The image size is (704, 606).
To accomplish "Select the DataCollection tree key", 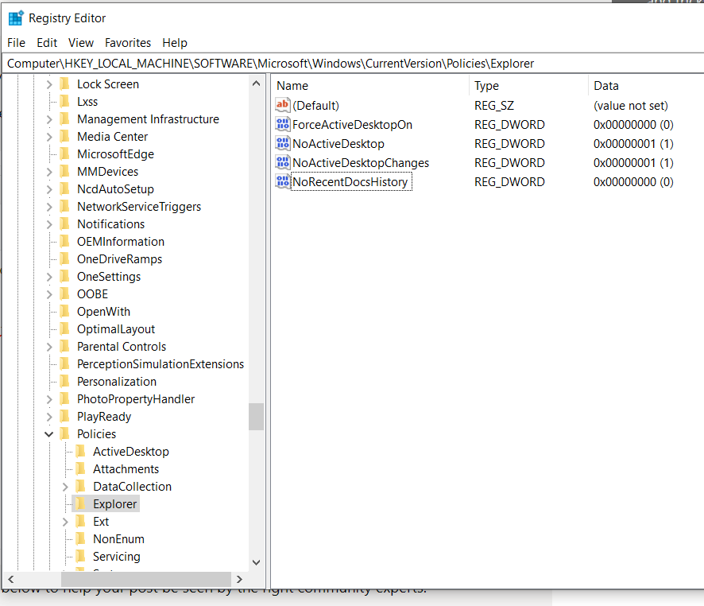I will click(x=133, y=487).
